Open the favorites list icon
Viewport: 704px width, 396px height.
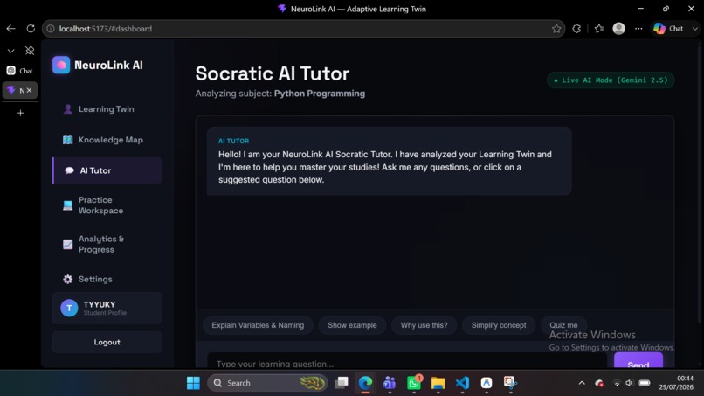[599, 29]
